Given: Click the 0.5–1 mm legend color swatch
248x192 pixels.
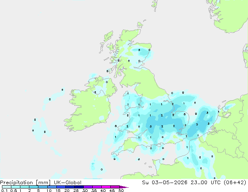Looking at the screenshot, I should coord(16,187).
